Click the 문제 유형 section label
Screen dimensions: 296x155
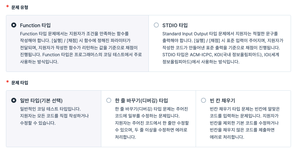pos(20,7)
